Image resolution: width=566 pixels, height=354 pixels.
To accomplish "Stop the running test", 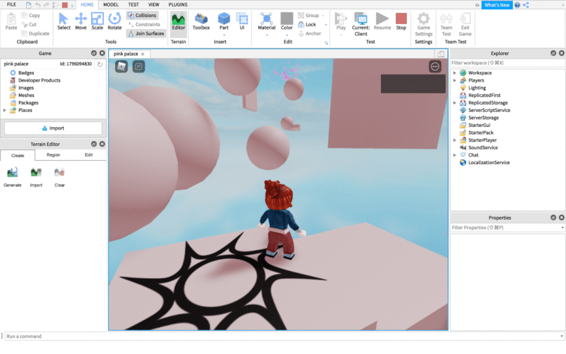I will point(401,21).
